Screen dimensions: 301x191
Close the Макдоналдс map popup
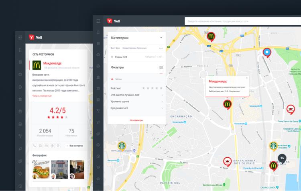click(x=247, y=77)
